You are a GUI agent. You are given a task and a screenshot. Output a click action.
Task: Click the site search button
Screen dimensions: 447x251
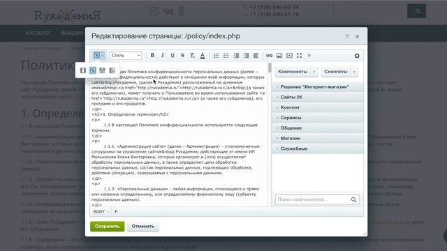click(416, 11)
